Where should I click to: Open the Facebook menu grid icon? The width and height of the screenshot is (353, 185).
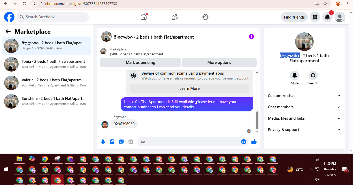[x=315, y=17]
